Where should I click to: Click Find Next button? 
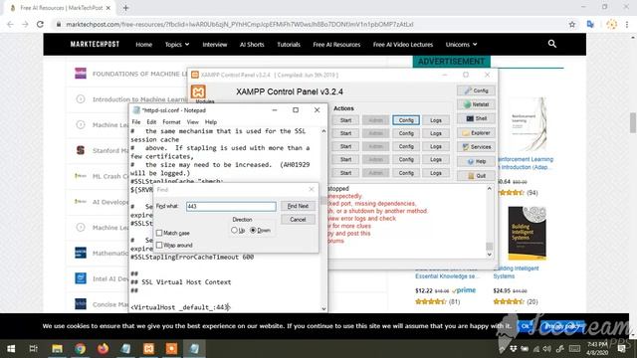coord(298,206)
